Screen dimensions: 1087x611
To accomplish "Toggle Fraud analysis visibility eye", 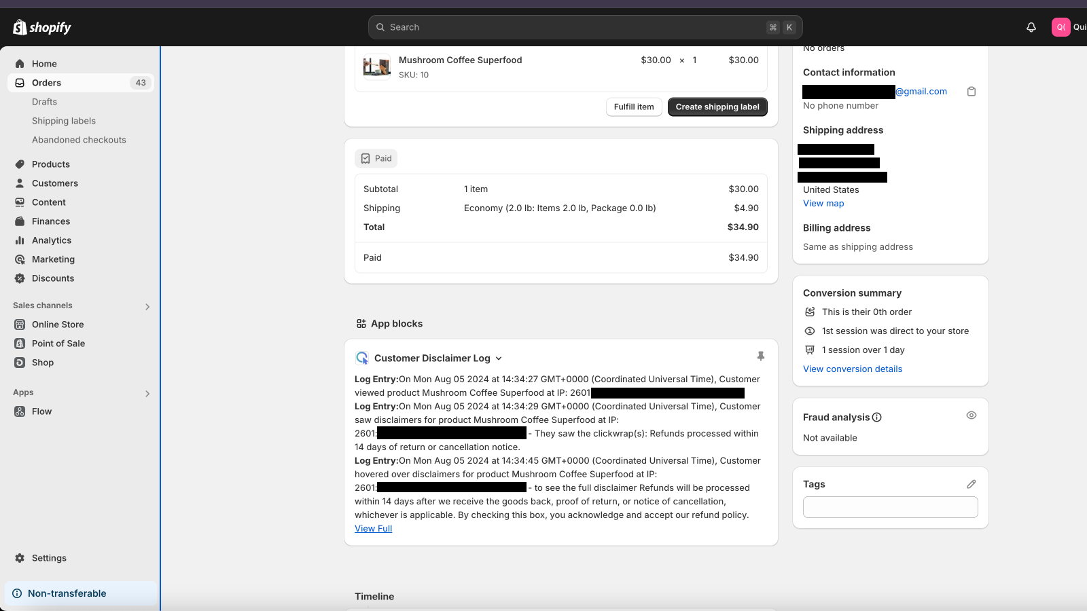I will pos(972,415).
